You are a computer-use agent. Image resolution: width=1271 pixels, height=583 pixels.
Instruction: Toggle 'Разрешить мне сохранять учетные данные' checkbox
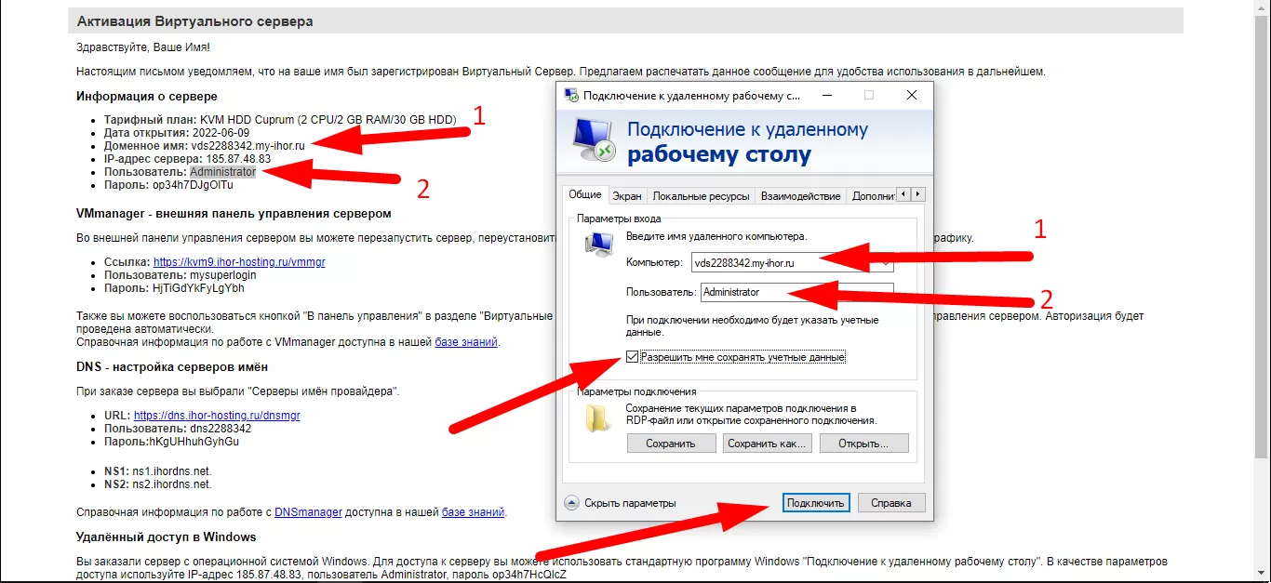pyautogui.click(x=633, y=356)
